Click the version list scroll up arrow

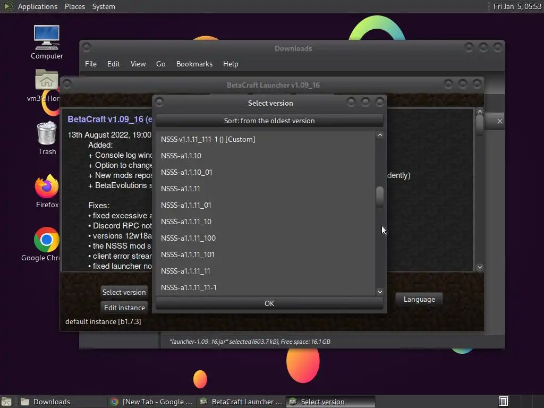click(x=380, y=135)
